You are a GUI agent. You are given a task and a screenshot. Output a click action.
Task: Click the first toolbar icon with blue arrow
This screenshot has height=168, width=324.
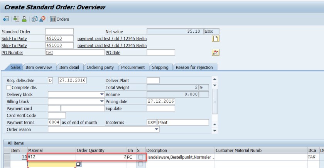tap(6, 19)
